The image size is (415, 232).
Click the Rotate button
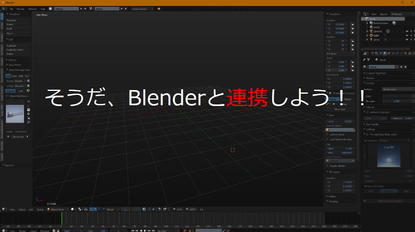pos(18,24)
